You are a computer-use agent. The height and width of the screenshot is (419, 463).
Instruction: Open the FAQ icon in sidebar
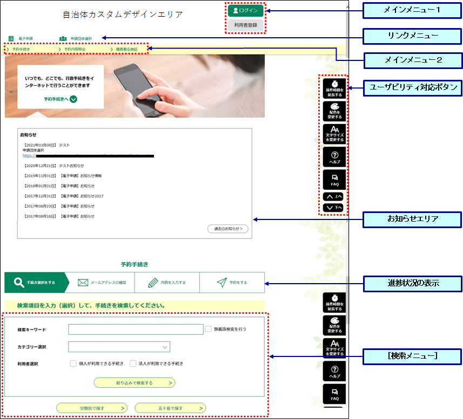(x=333, y=179)
